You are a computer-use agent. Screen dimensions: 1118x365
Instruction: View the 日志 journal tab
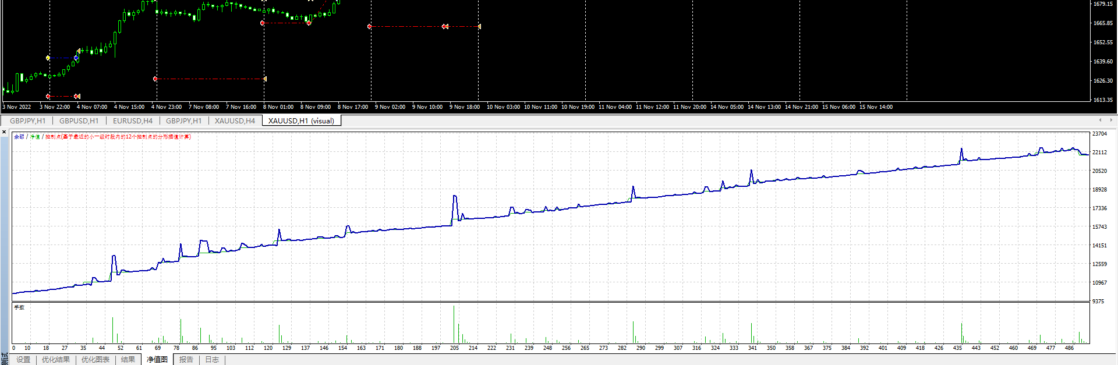click(212, 360)
